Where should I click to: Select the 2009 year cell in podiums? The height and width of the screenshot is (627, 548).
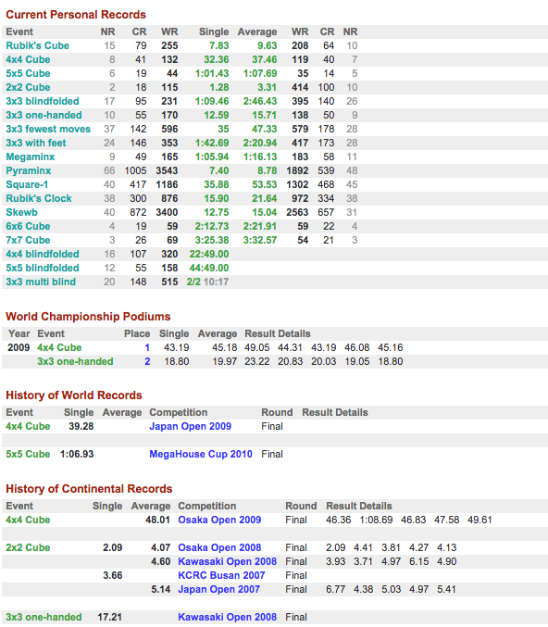pyautogui.click(x=19, y=347)
